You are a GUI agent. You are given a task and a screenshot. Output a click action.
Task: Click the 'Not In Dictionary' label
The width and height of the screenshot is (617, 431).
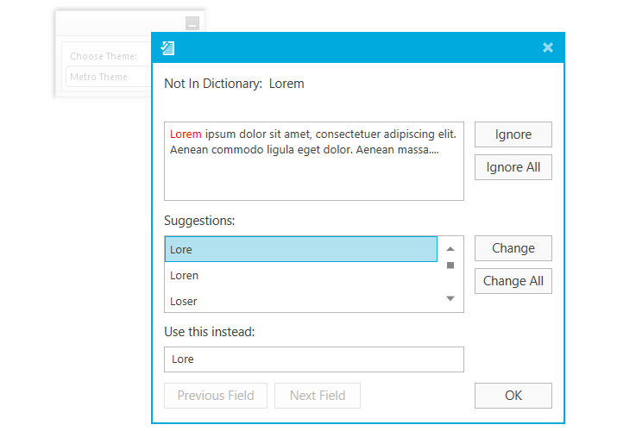tap(213, 84)
